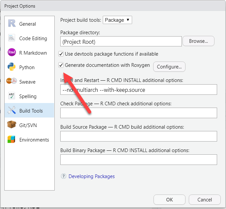
Task: Open Roxygen Configure options
Action: click(169, 67)
